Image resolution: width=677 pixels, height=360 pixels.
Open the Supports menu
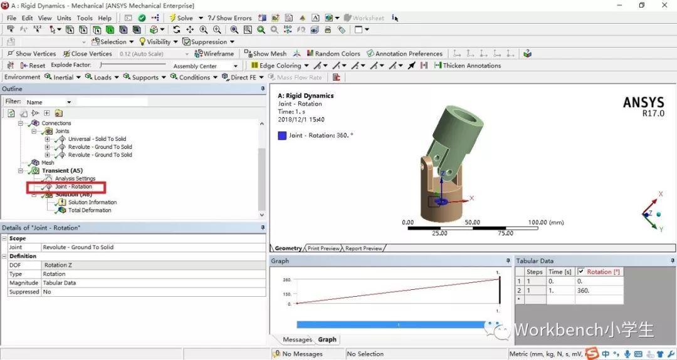145,77
